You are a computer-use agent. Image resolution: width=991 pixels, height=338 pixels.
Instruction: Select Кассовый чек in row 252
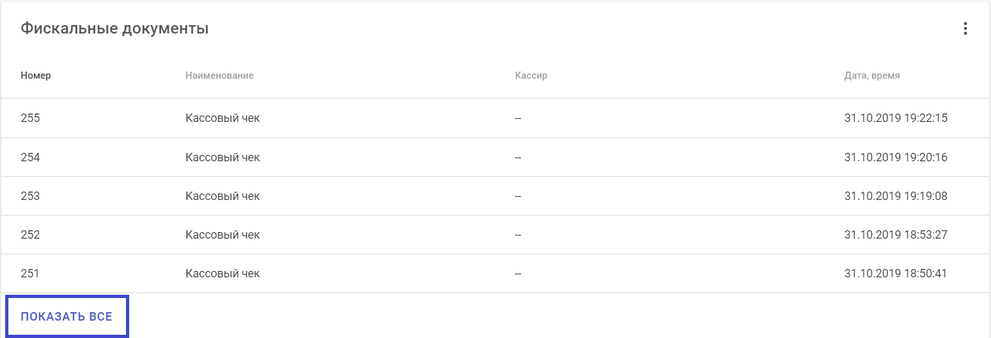(x=222, y=235)
